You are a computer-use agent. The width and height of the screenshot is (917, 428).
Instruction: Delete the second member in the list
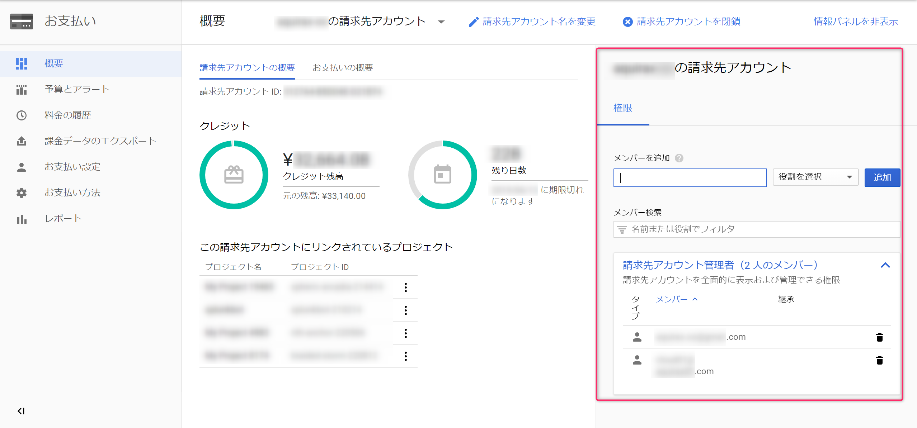tap(880, 360)
